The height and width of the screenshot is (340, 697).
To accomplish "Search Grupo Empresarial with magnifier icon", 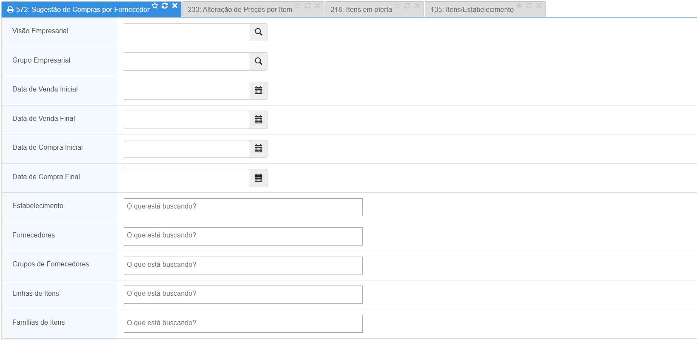I will [x=259, y=62].
